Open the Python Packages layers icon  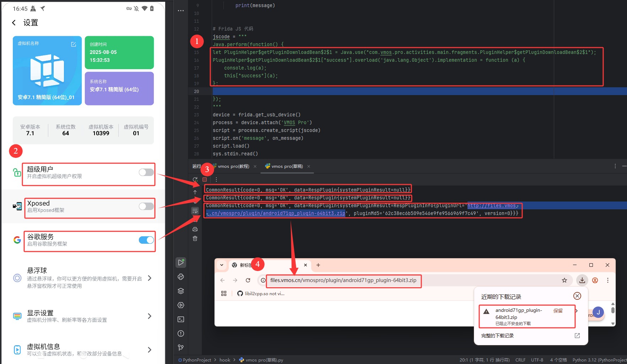pos(181,291)
